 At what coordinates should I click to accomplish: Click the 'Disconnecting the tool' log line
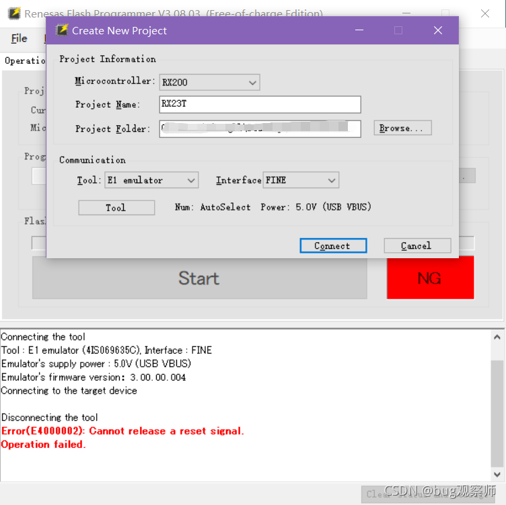(x=49, y=418)
